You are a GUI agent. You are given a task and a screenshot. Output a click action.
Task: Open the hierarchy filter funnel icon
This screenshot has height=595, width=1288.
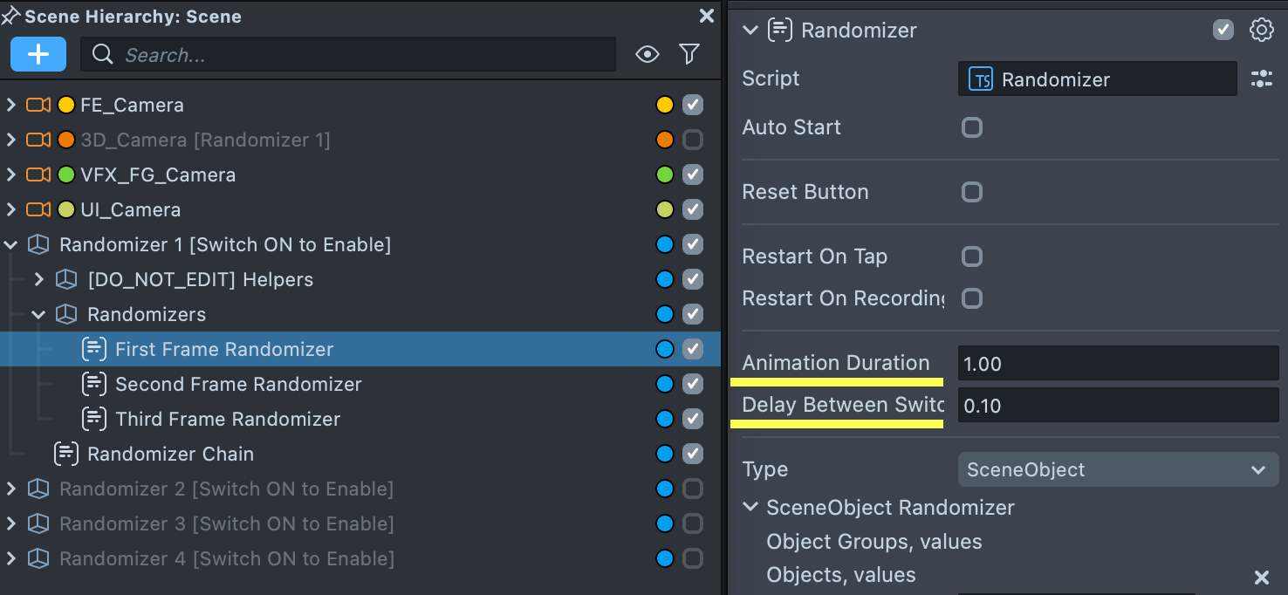(x=689, y=55)
